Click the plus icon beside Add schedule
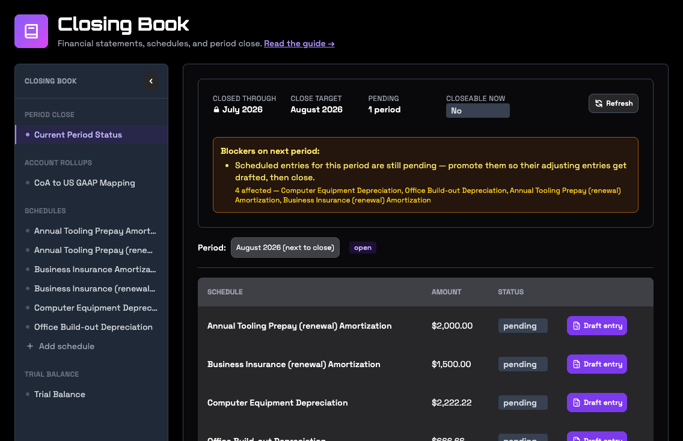683x441 pixels. tap(29, 346)
